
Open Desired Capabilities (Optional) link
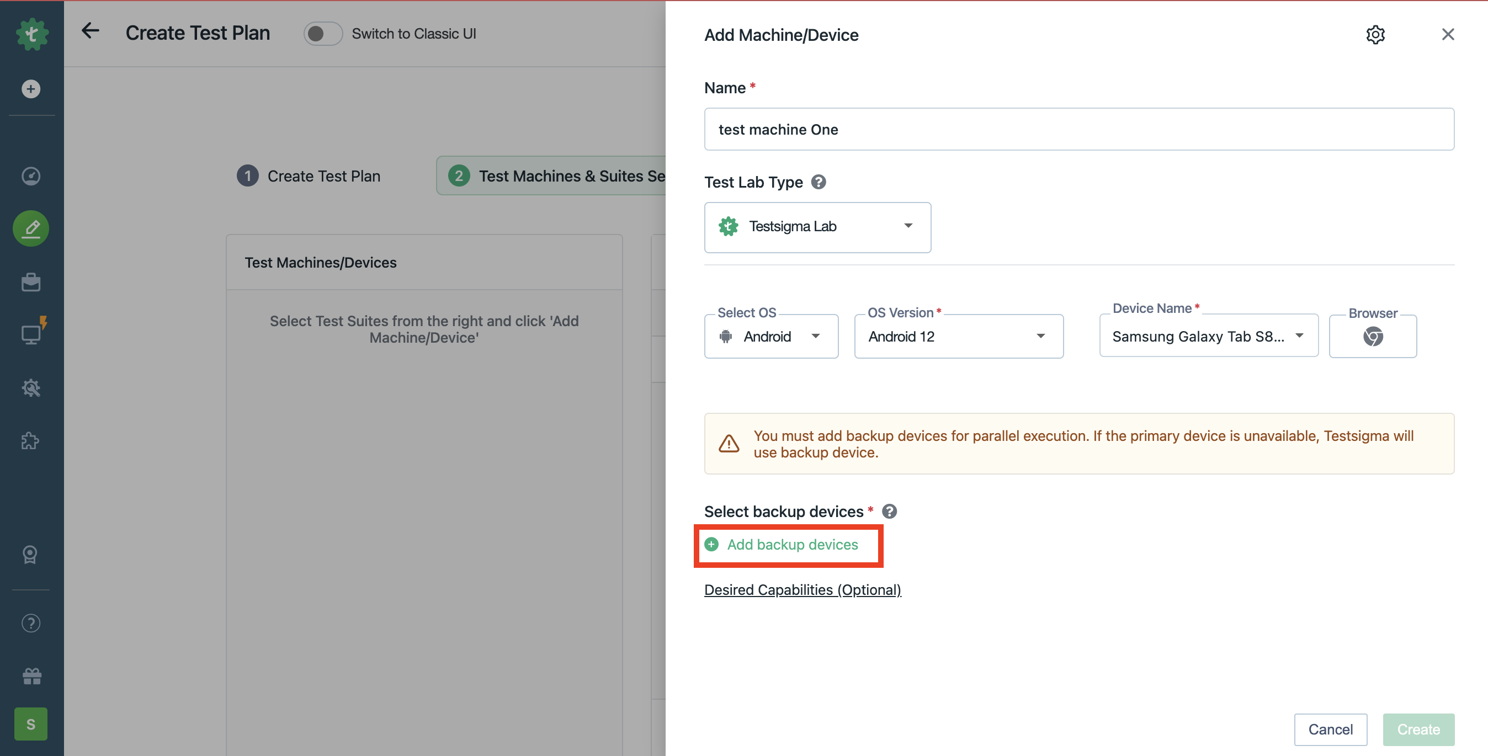pos(803,590)
